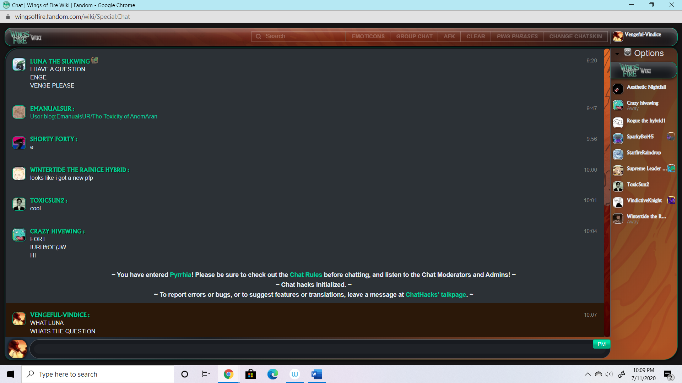Show hidden system tray icons
This screenshot has width=682, height=383.
(588, 374)
